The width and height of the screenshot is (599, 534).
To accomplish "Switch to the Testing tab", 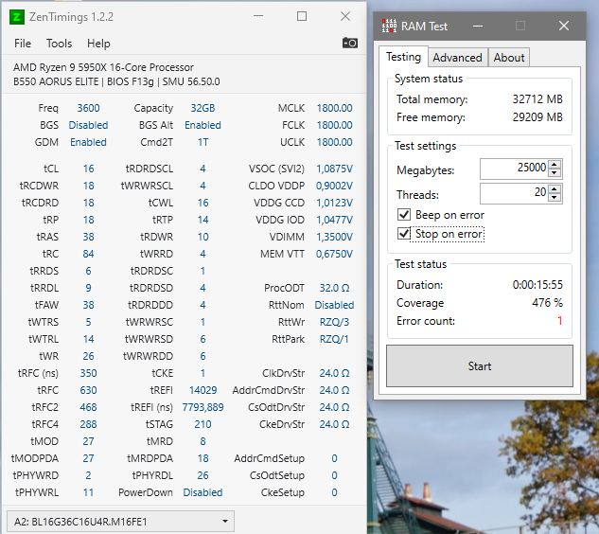I will [403, 57].
